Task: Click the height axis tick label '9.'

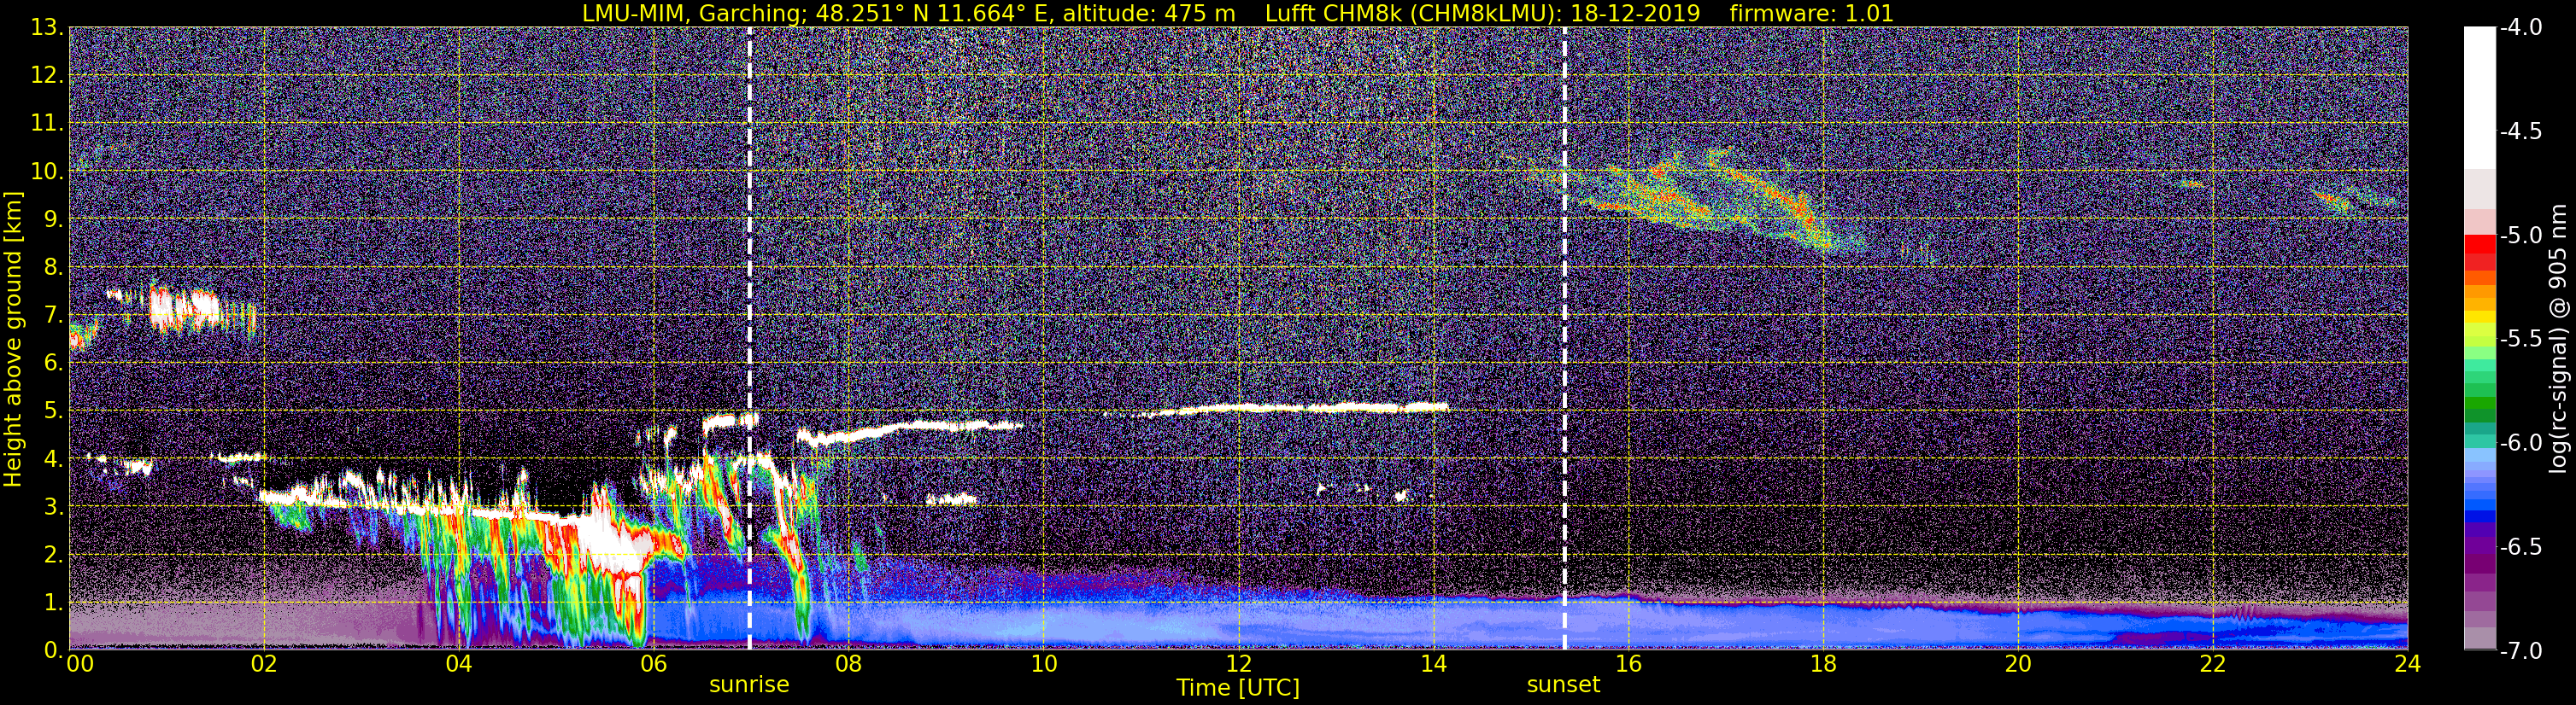Action: point(54,219)
